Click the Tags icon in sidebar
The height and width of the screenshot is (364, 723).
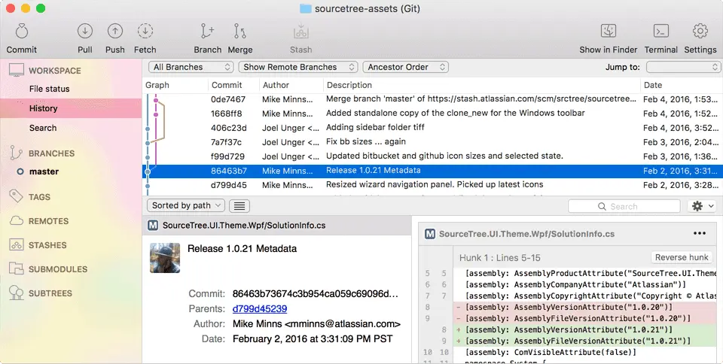[x=16, y=196]
